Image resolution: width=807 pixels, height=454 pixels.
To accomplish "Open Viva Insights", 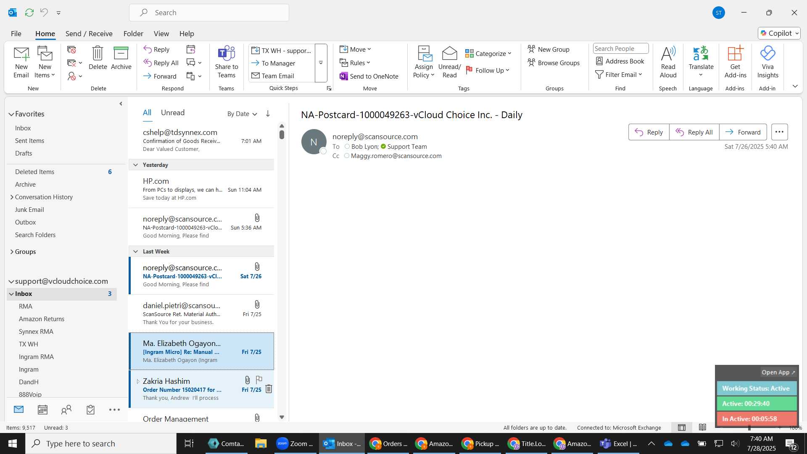I will [767, 62].
